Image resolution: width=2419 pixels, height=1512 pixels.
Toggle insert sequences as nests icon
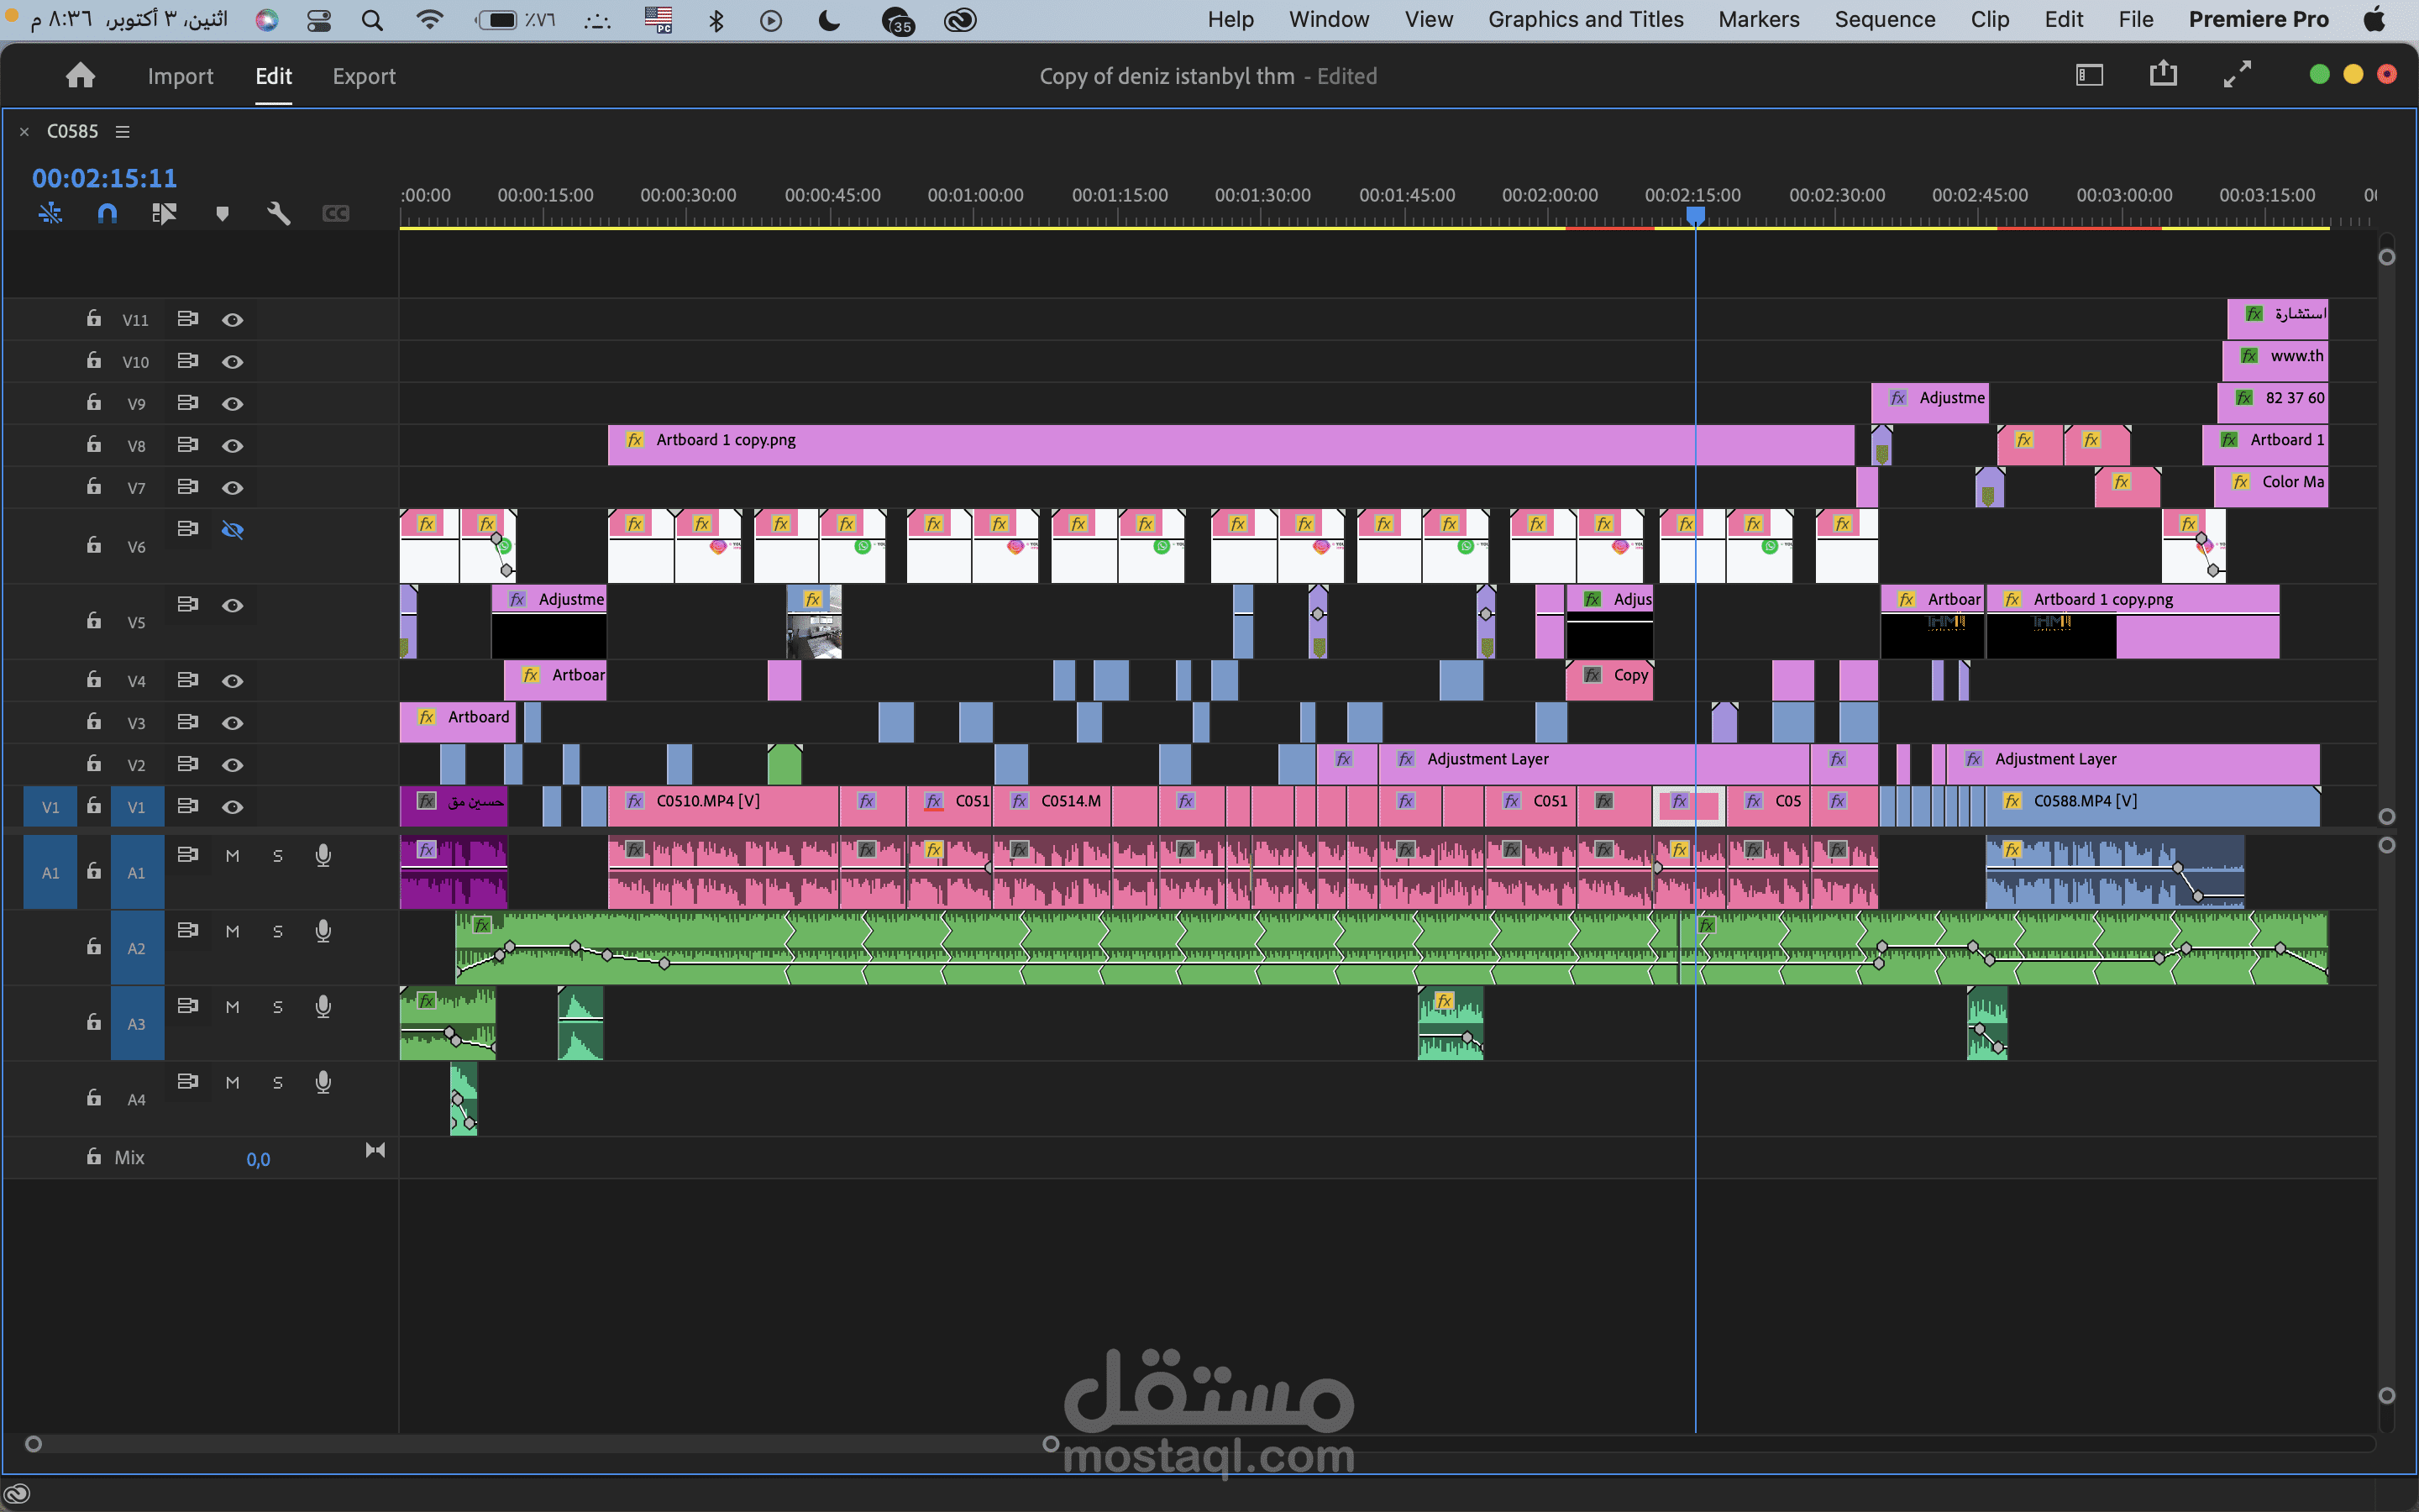tap(50, 213)
